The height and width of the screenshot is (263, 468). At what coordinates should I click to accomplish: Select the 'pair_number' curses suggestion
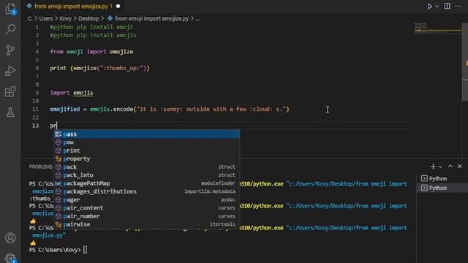(146, 216)
